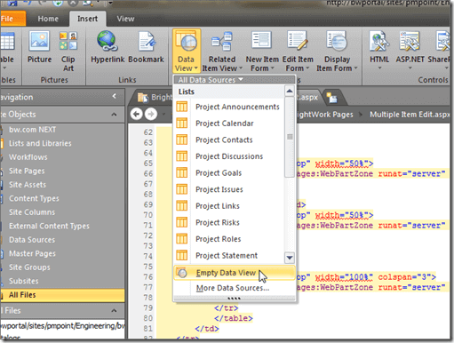Click the list icon beside Project Issues

coord(182,189)
